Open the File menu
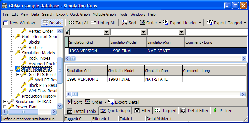Screen dimensions: 249x123 point(6,14)
